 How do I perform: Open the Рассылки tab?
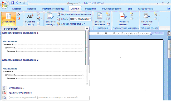tap(91, 9)
